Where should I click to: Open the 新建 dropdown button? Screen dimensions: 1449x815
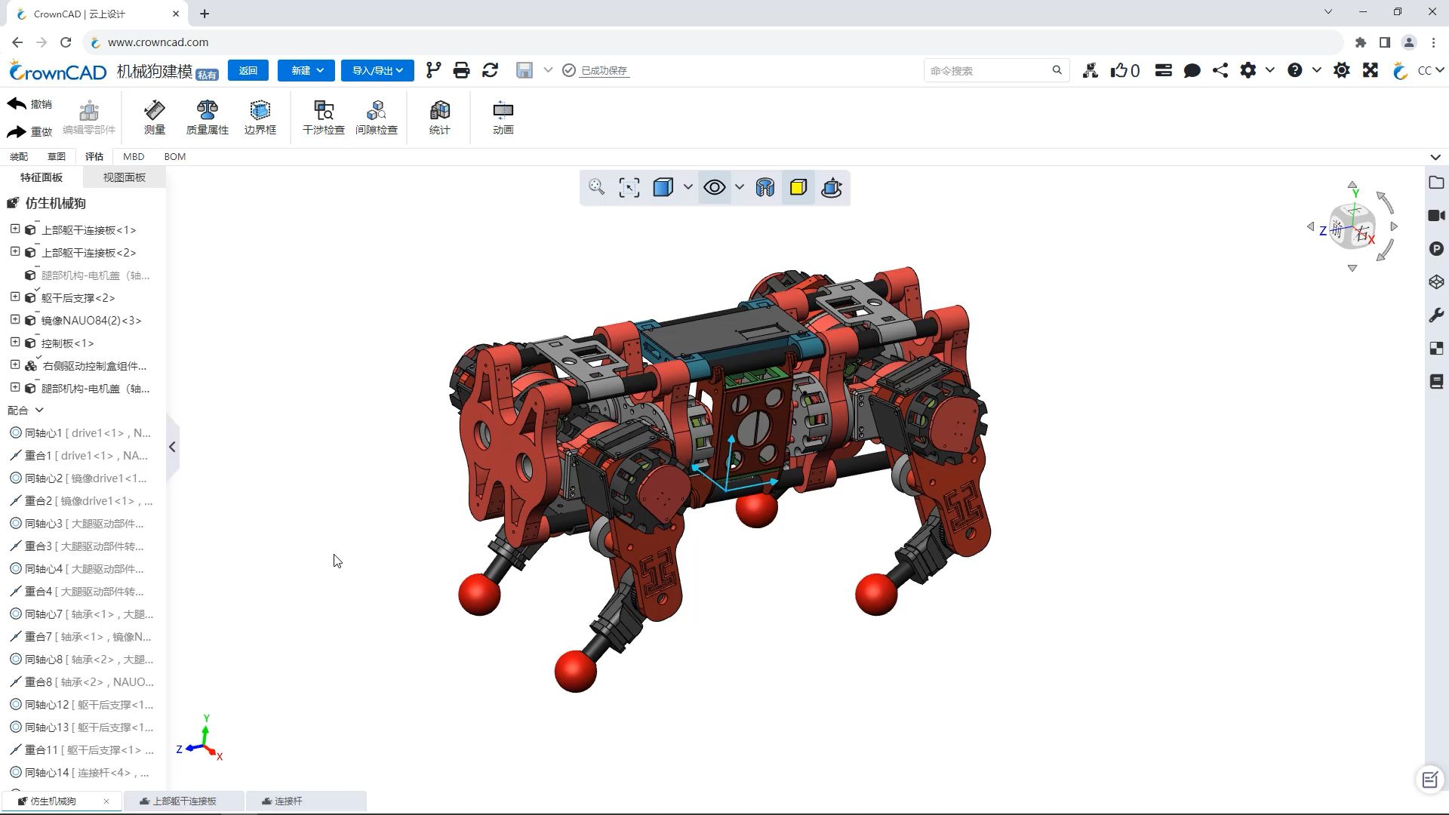[306, 70]
